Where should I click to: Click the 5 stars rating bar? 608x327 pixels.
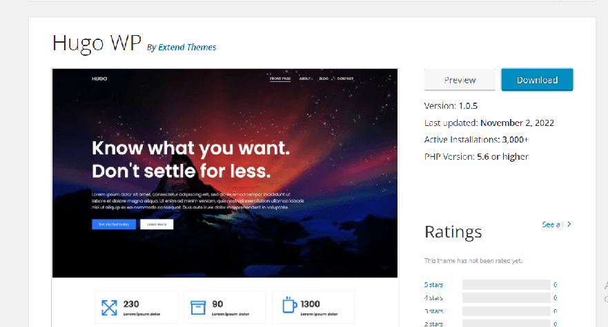click(x=507, y=285)
